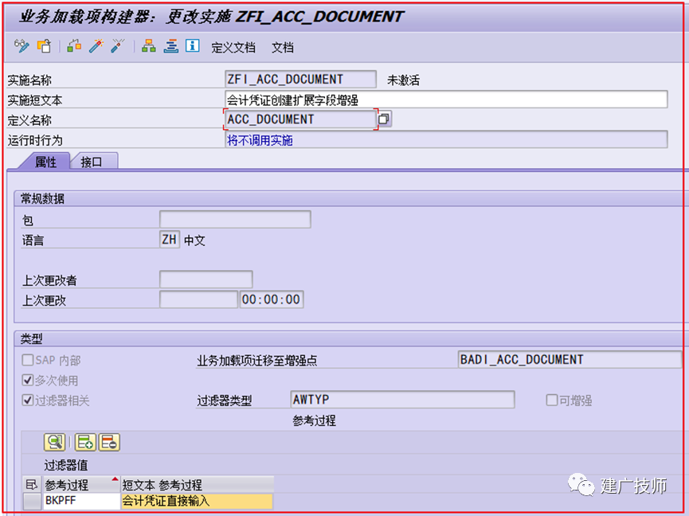Click the select-all icon in table corner
Image resolution: width=689 pixels, height=516 pixels.
click(32, 484)
